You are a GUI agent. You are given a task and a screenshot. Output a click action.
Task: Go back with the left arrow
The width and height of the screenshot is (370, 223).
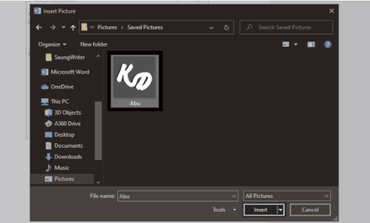pyautogui.click(x=39, y=28)
